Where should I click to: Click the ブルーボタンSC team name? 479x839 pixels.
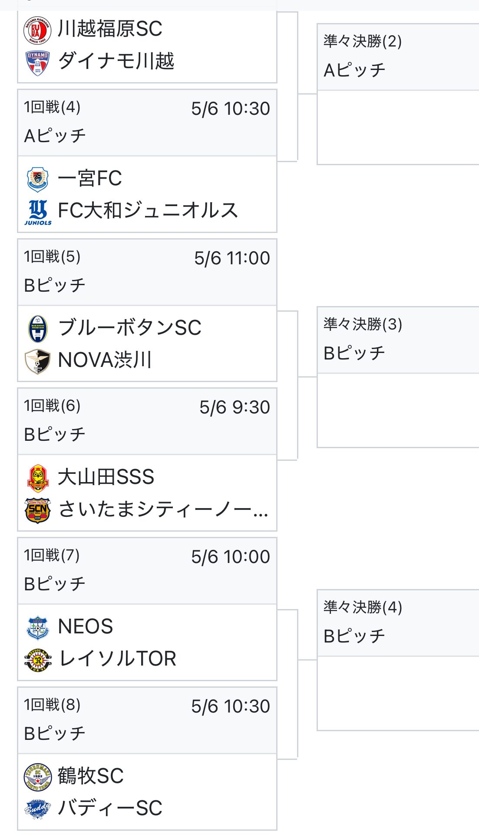point(130,328)
